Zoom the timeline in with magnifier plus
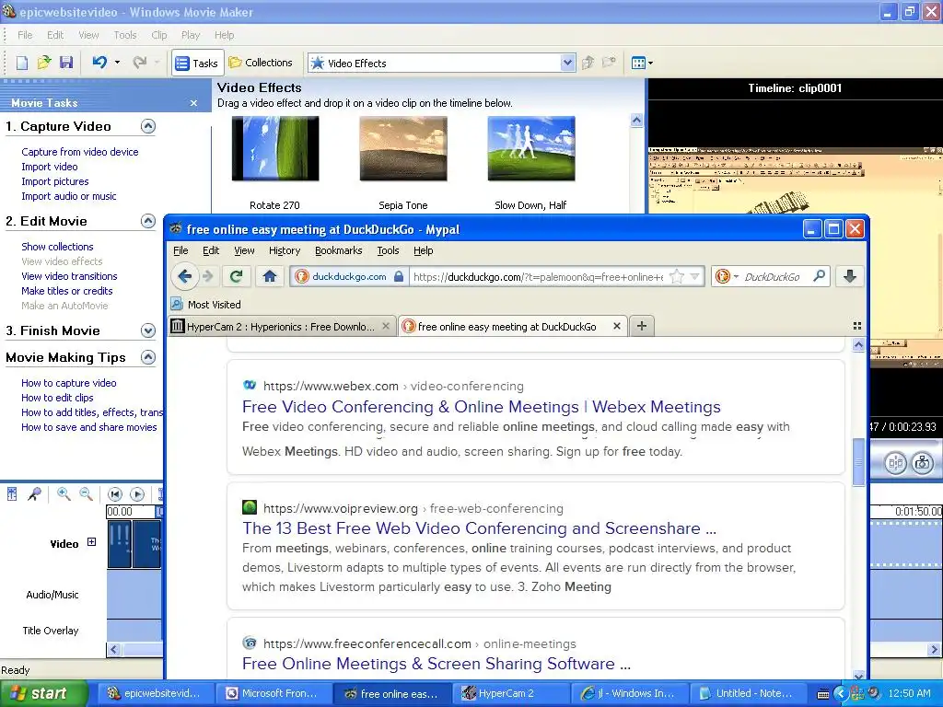943x707 pixels. pos(64,494)
